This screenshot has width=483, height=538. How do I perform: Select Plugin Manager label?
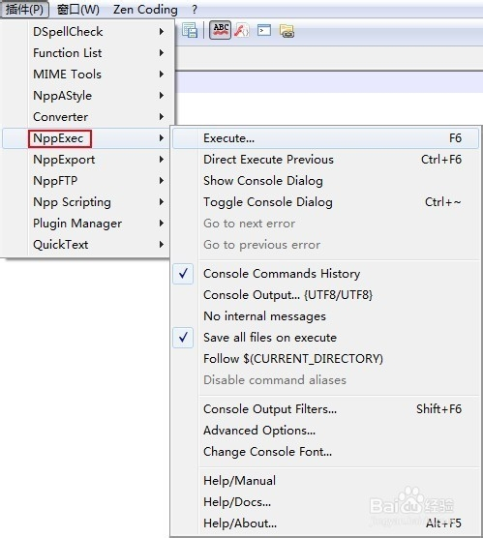coord(77,224)
